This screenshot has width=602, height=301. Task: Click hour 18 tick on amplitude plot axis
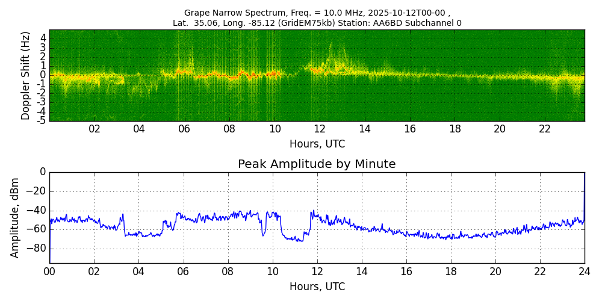tap(450, 272)
